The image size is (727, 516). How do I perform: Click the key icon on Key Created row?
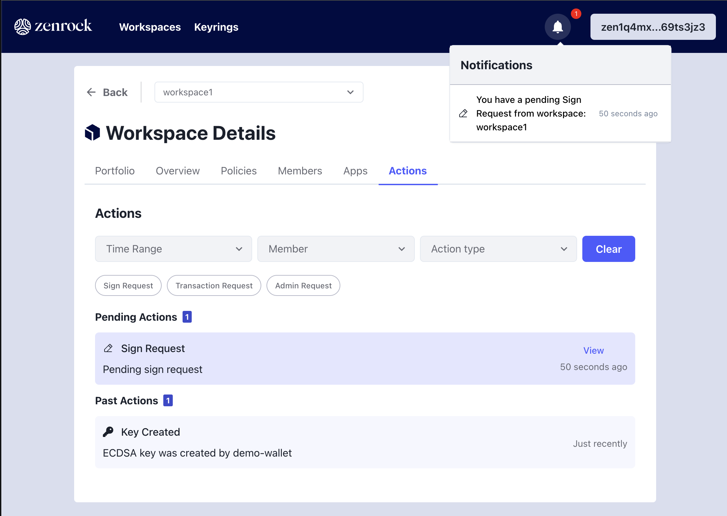(x=108, y=432)
